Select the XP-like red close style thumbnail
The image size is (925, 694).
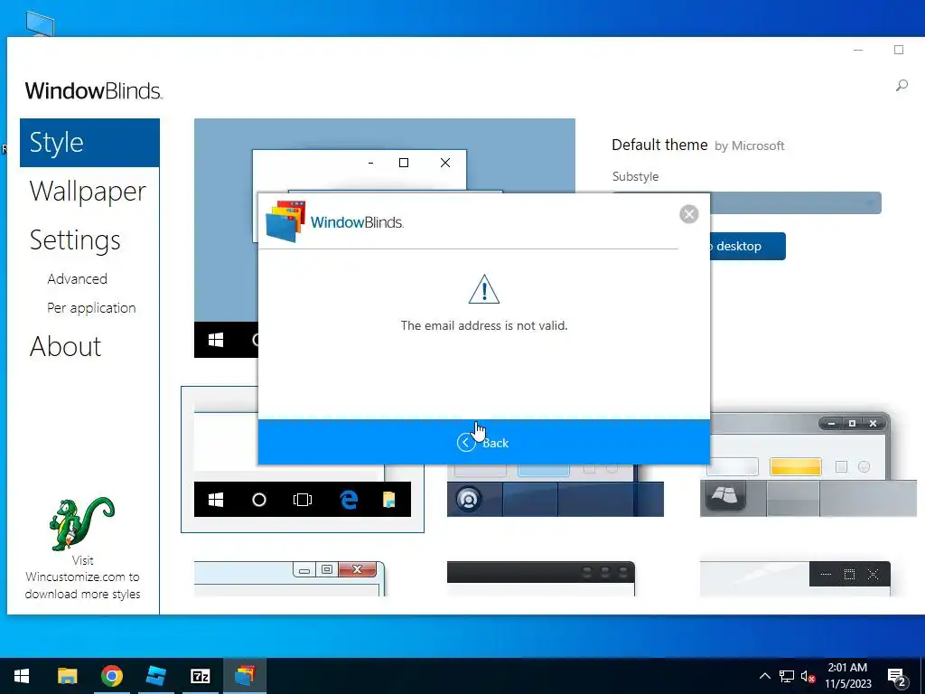(289, 578)
